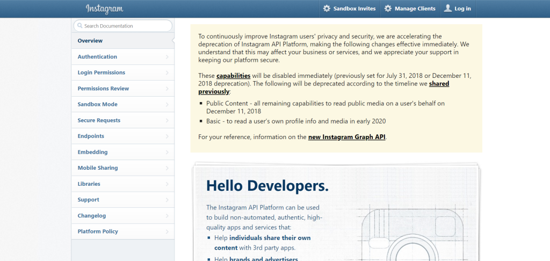Open Manage Clients in top bar
The width and height of the screenshot is (550, 261).
pos(410,9)
